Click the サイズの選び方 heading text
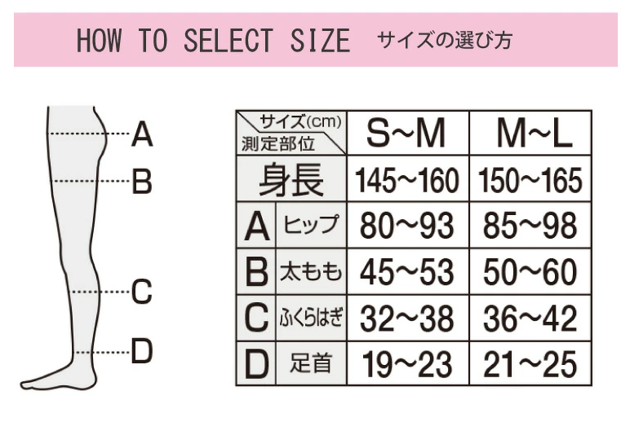This screenshot has height=422, width=630. [445, 40]
